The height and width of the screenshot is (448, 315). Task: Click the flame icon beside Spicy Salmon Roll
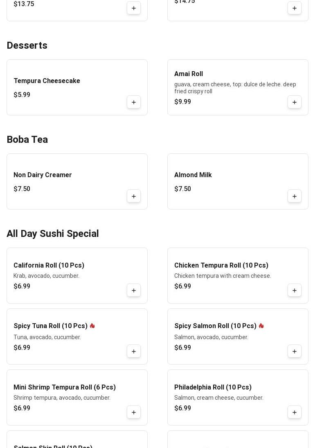[x=261, y=326]
